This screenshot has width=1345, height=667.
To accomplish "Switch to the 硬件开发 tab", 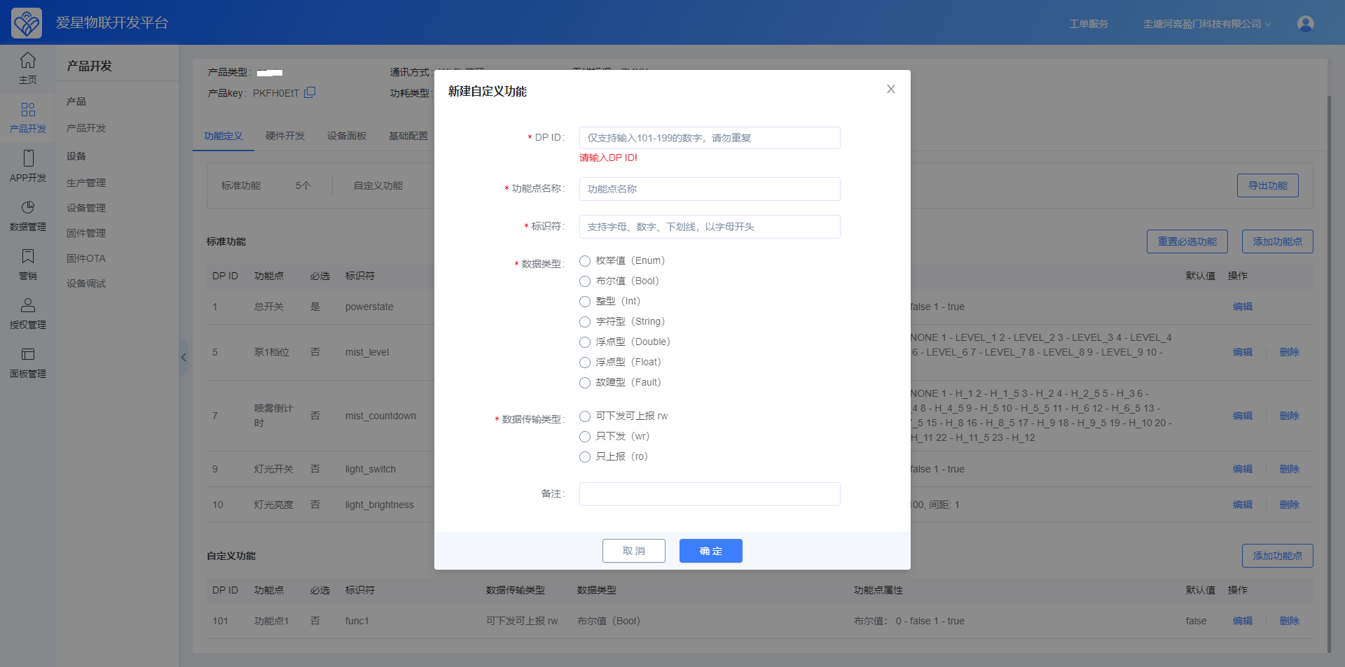I will click(285, 136).
